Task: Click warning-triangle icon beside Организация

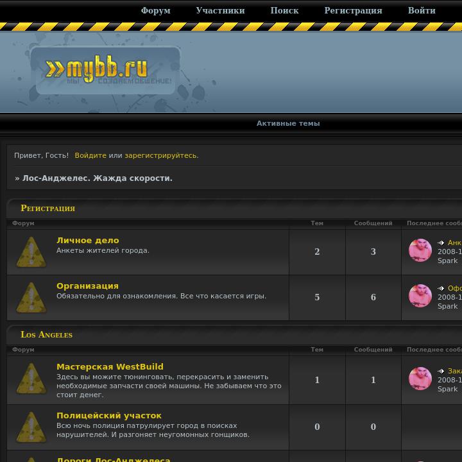Action: pos(31,298)
